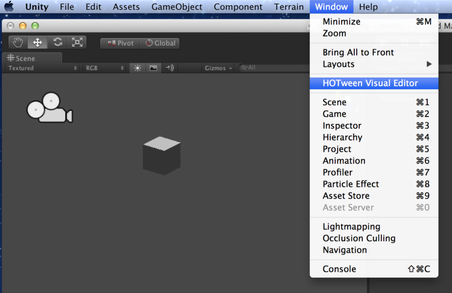The height and width of the screenshot is (293, 452).
Task: Switch to the Scene tab
Action: pos(32,58)
